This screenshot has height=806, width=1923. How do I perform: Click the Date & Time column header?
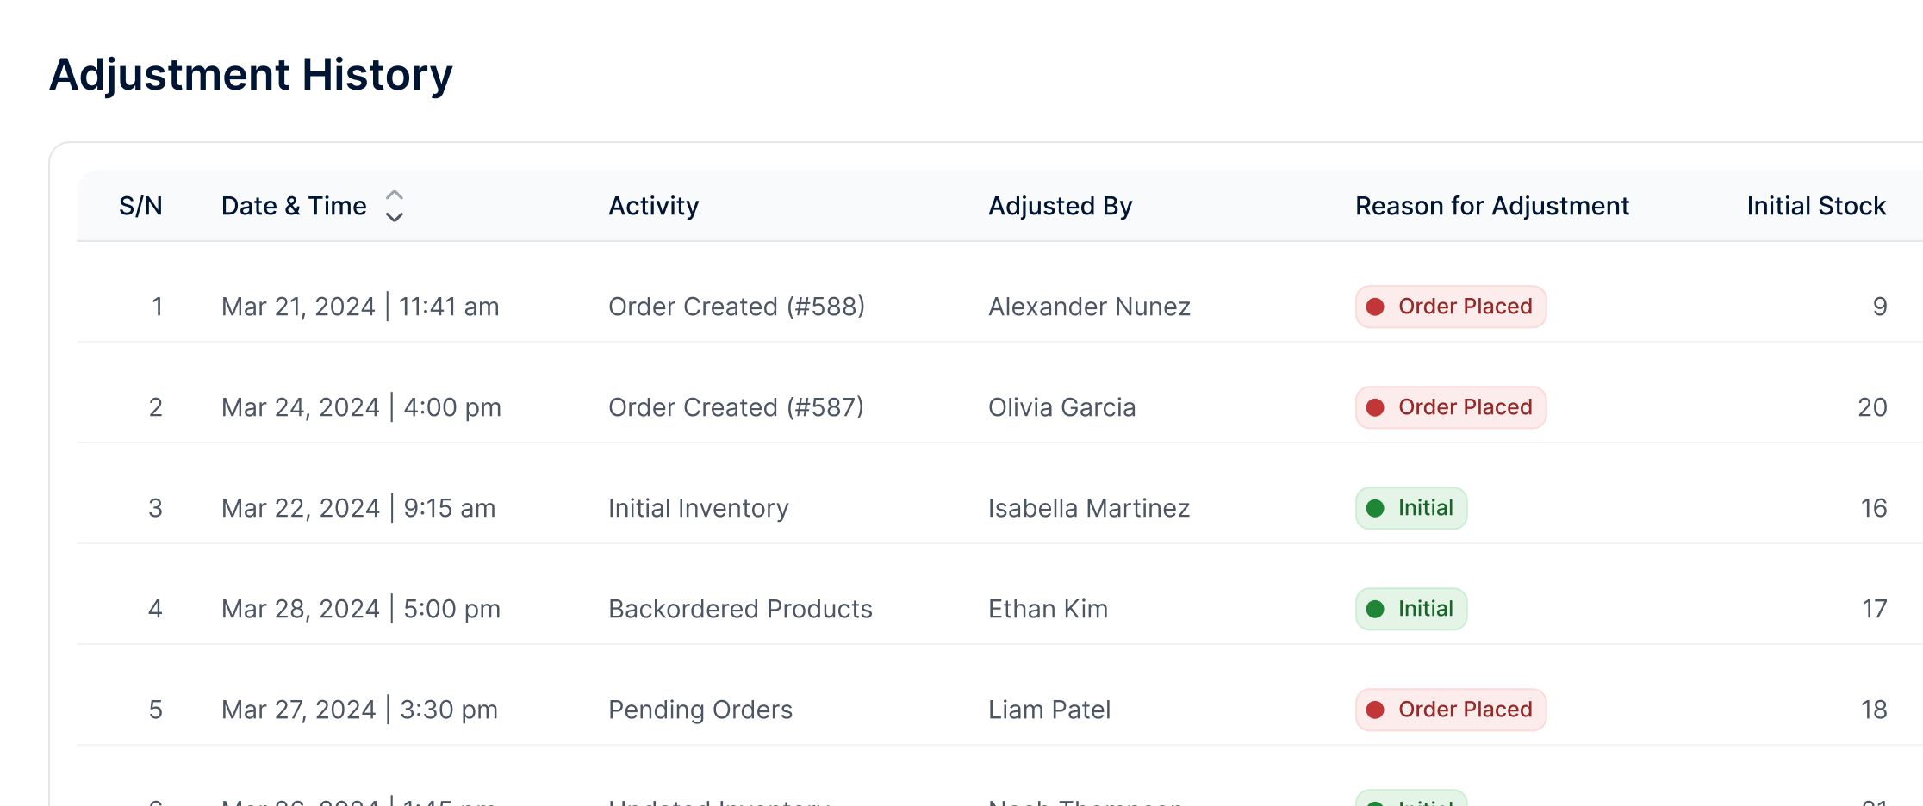(294, 207)
